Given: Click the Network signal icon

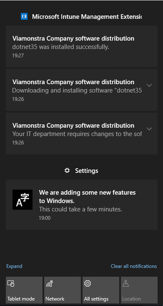Looking at the screenshot, I should click(x=50, y=283).
